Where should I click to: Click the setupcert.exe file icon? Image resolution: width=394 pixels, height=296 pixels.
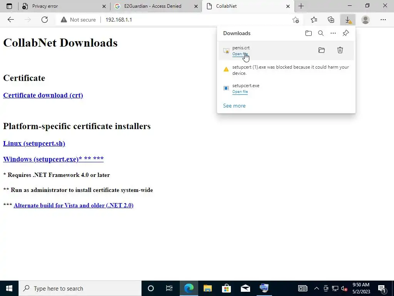226,88
